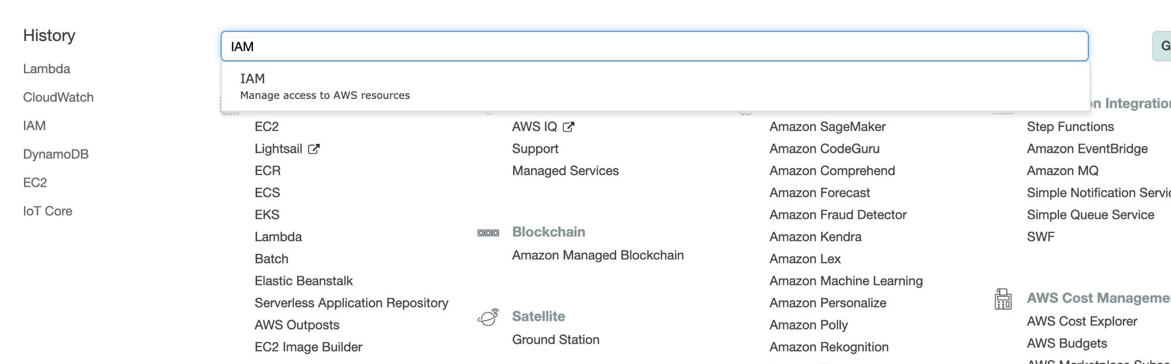Open CloudWatch from History
1171x364 pixels.
(59, 97)
